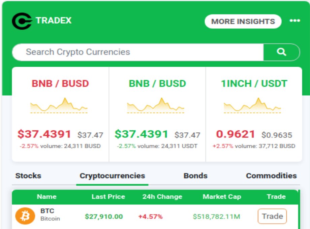Click the orange Bitcoin coin icon
Image resolution: width=310 pixels, height=229 pixels.
[25, 216]
